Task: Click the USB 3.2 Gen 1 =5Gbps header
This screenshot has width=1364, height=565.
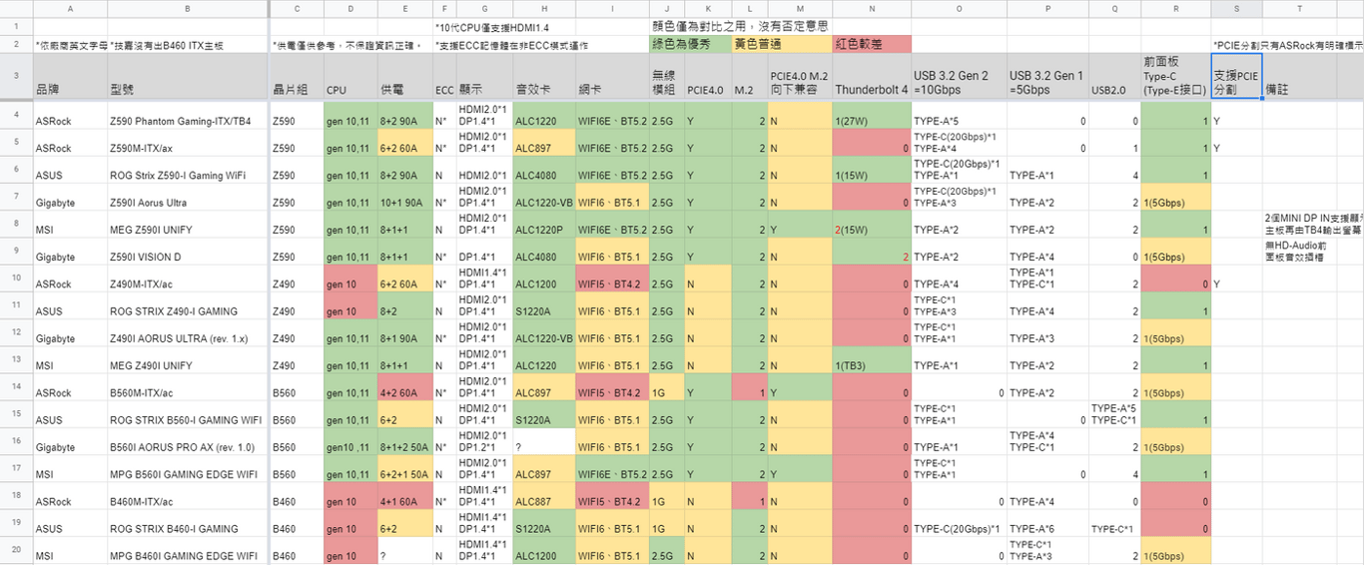Action: [x=1047, y=77]
